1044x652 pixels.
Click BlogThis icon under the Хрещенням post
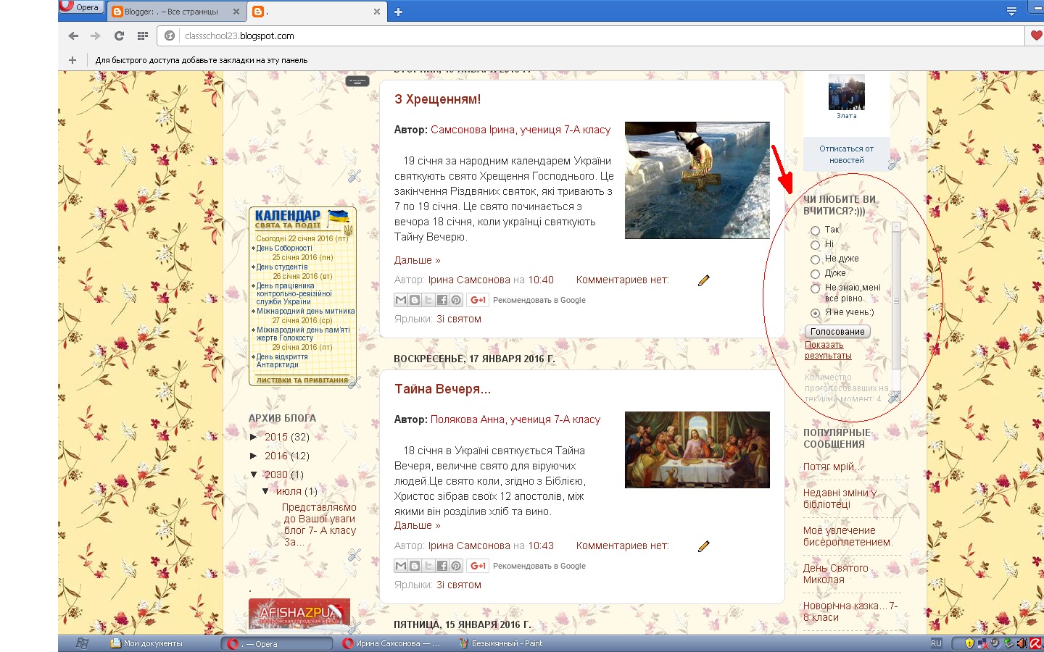(415, 300)
